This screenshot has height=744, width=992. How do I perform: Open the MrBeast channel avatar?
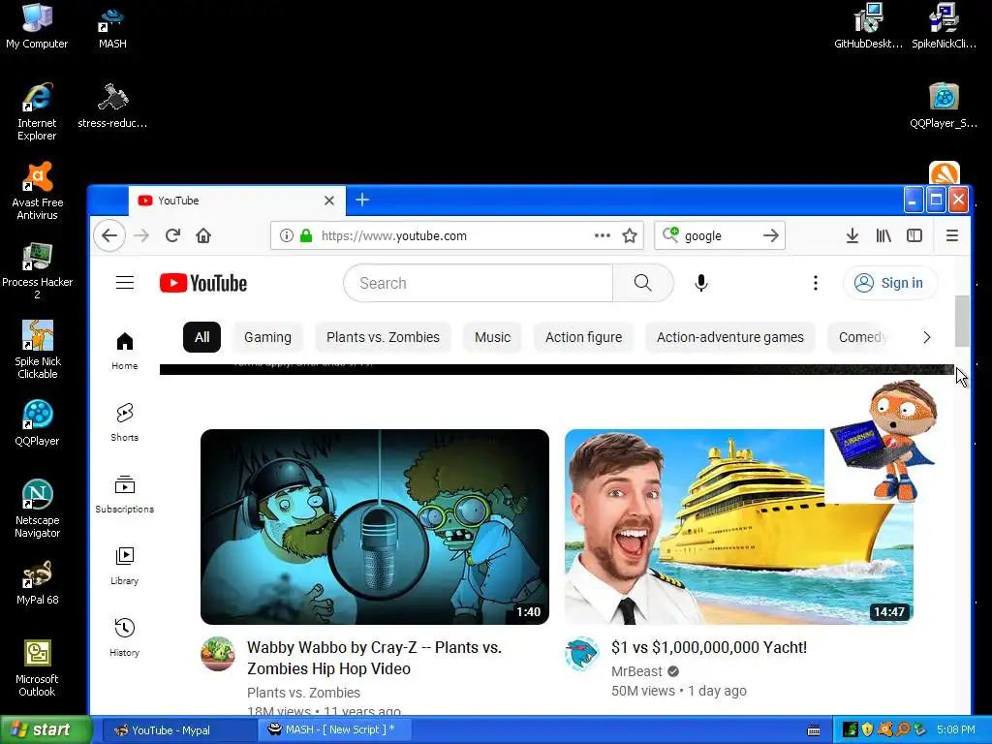(581, 654)
